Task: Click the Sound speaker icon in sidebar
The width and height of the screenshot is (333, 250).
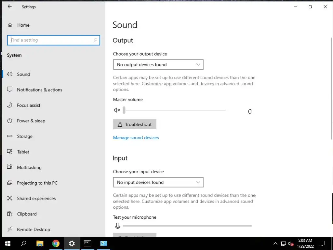Action: click(9, 74)
